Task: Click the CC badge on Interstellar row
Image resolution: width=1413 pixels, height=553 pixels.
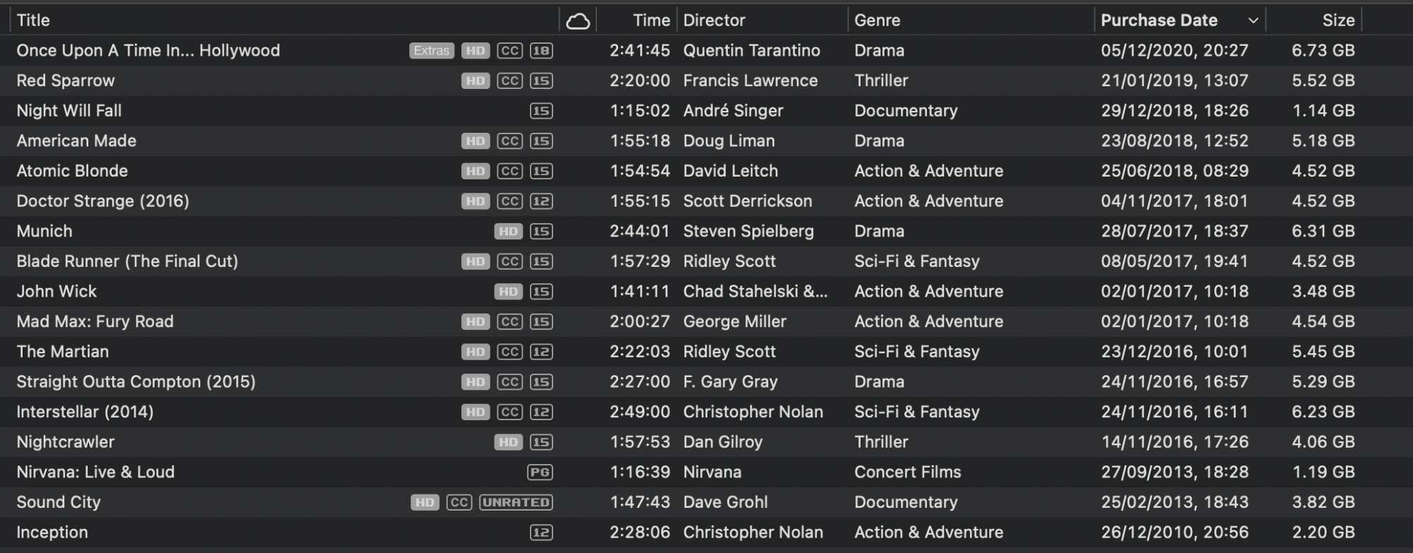Action: pyautogui.click(x=509, y=412)
